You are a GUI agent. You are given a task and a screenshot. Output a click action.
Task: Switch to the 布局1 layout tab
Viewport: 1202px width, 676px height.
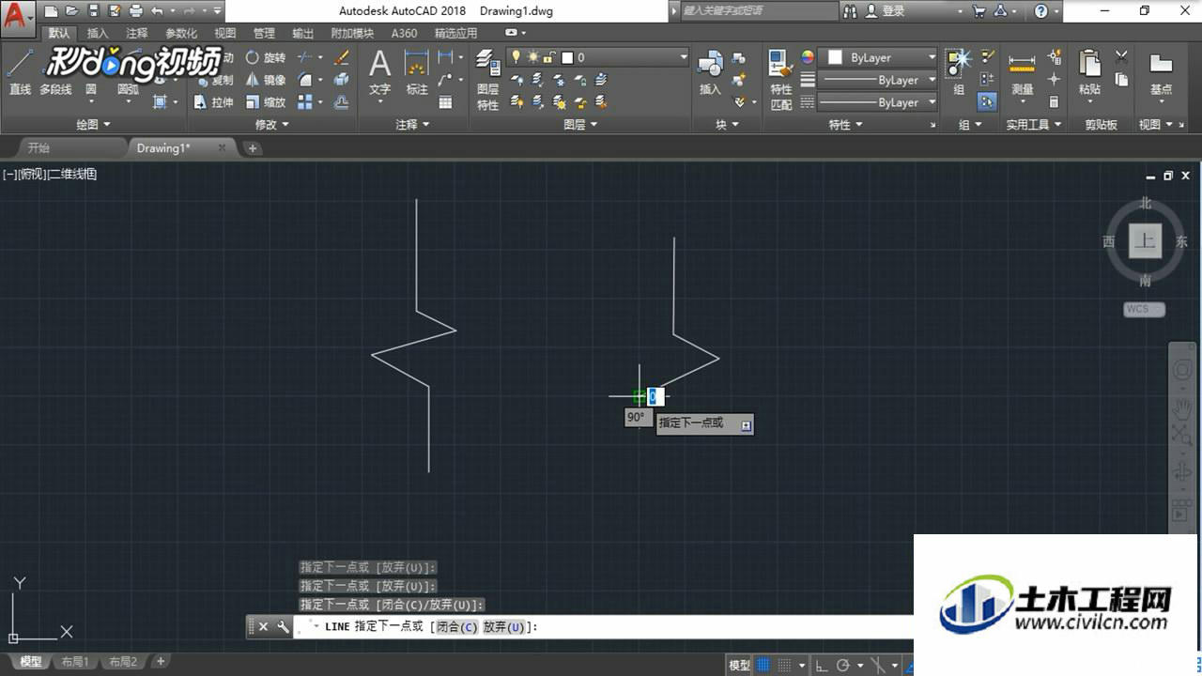click(x=74, y=662)
